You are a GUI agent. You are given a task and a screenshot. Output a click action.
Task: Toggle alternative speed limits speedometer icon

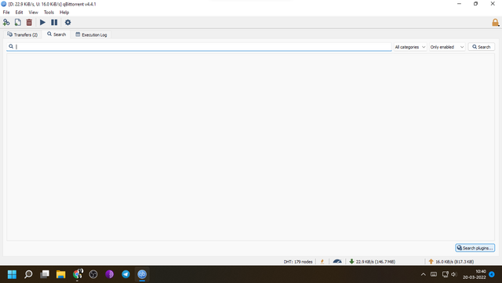coord(337,262)
